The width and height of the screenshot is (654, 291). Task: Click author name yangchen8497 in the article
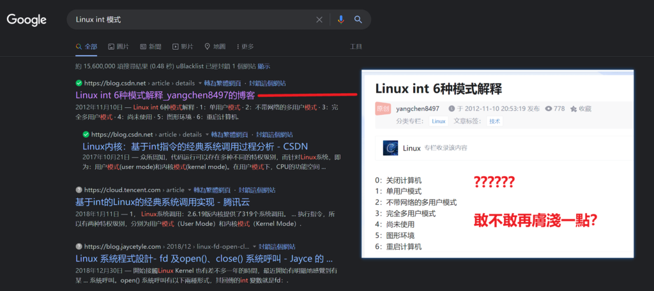click(x=418, y=109)
